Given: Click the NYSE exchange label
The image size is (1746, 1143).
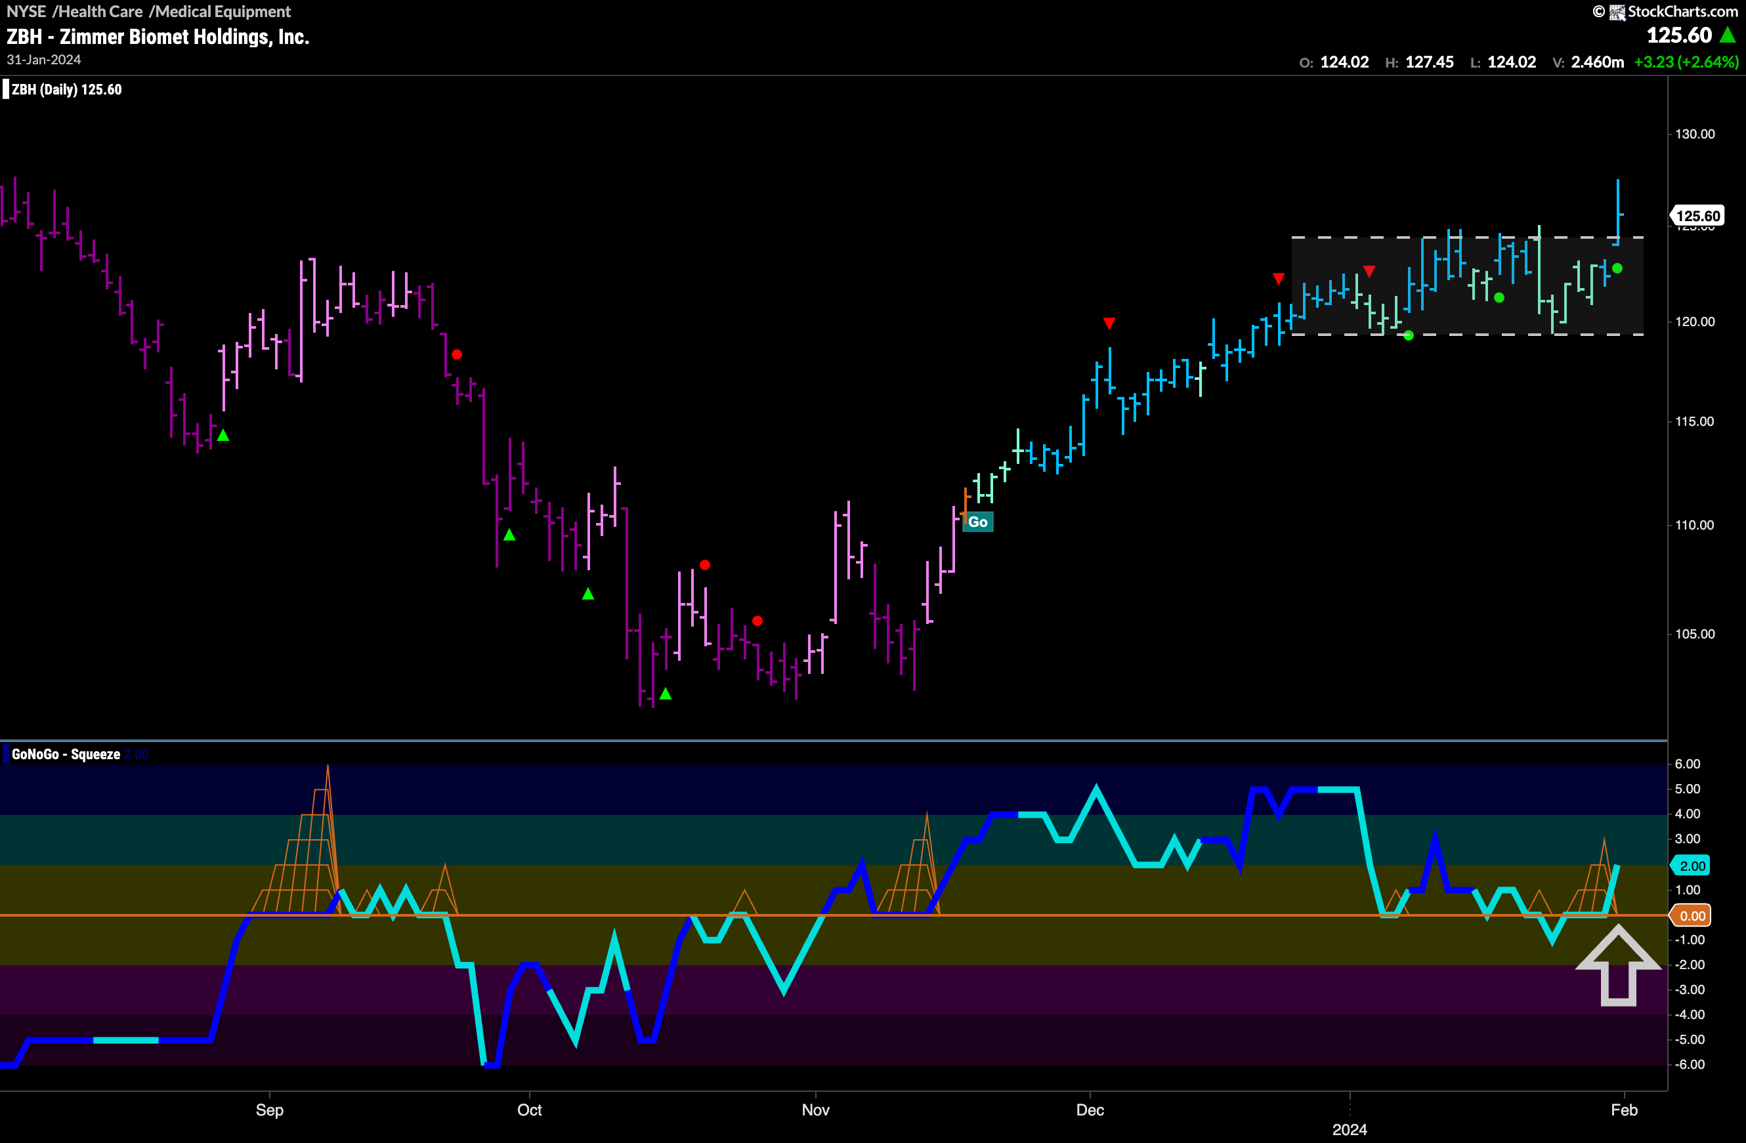Looking at the screenshot, I should tap(26, 12).
